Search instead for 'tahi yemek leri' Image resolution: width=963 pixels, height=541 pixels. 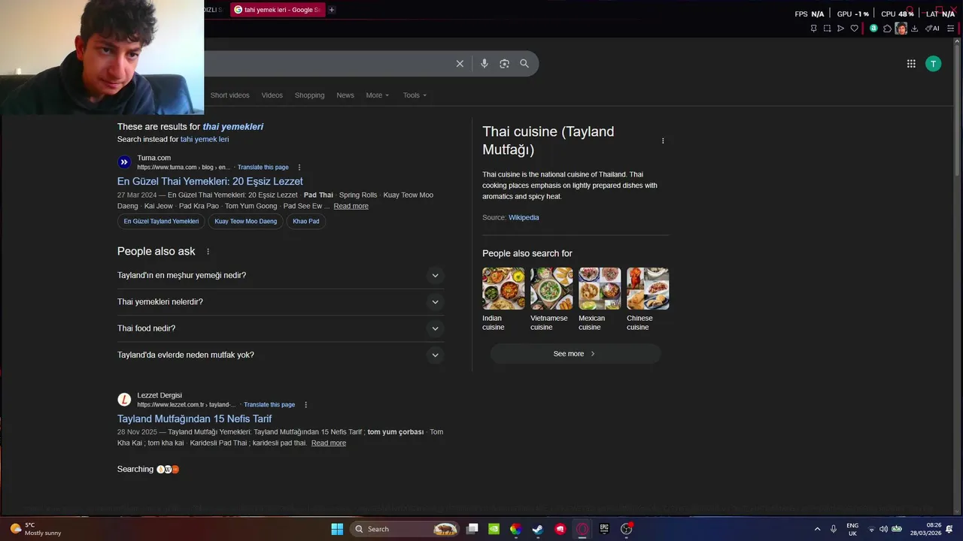pos(205,139)
